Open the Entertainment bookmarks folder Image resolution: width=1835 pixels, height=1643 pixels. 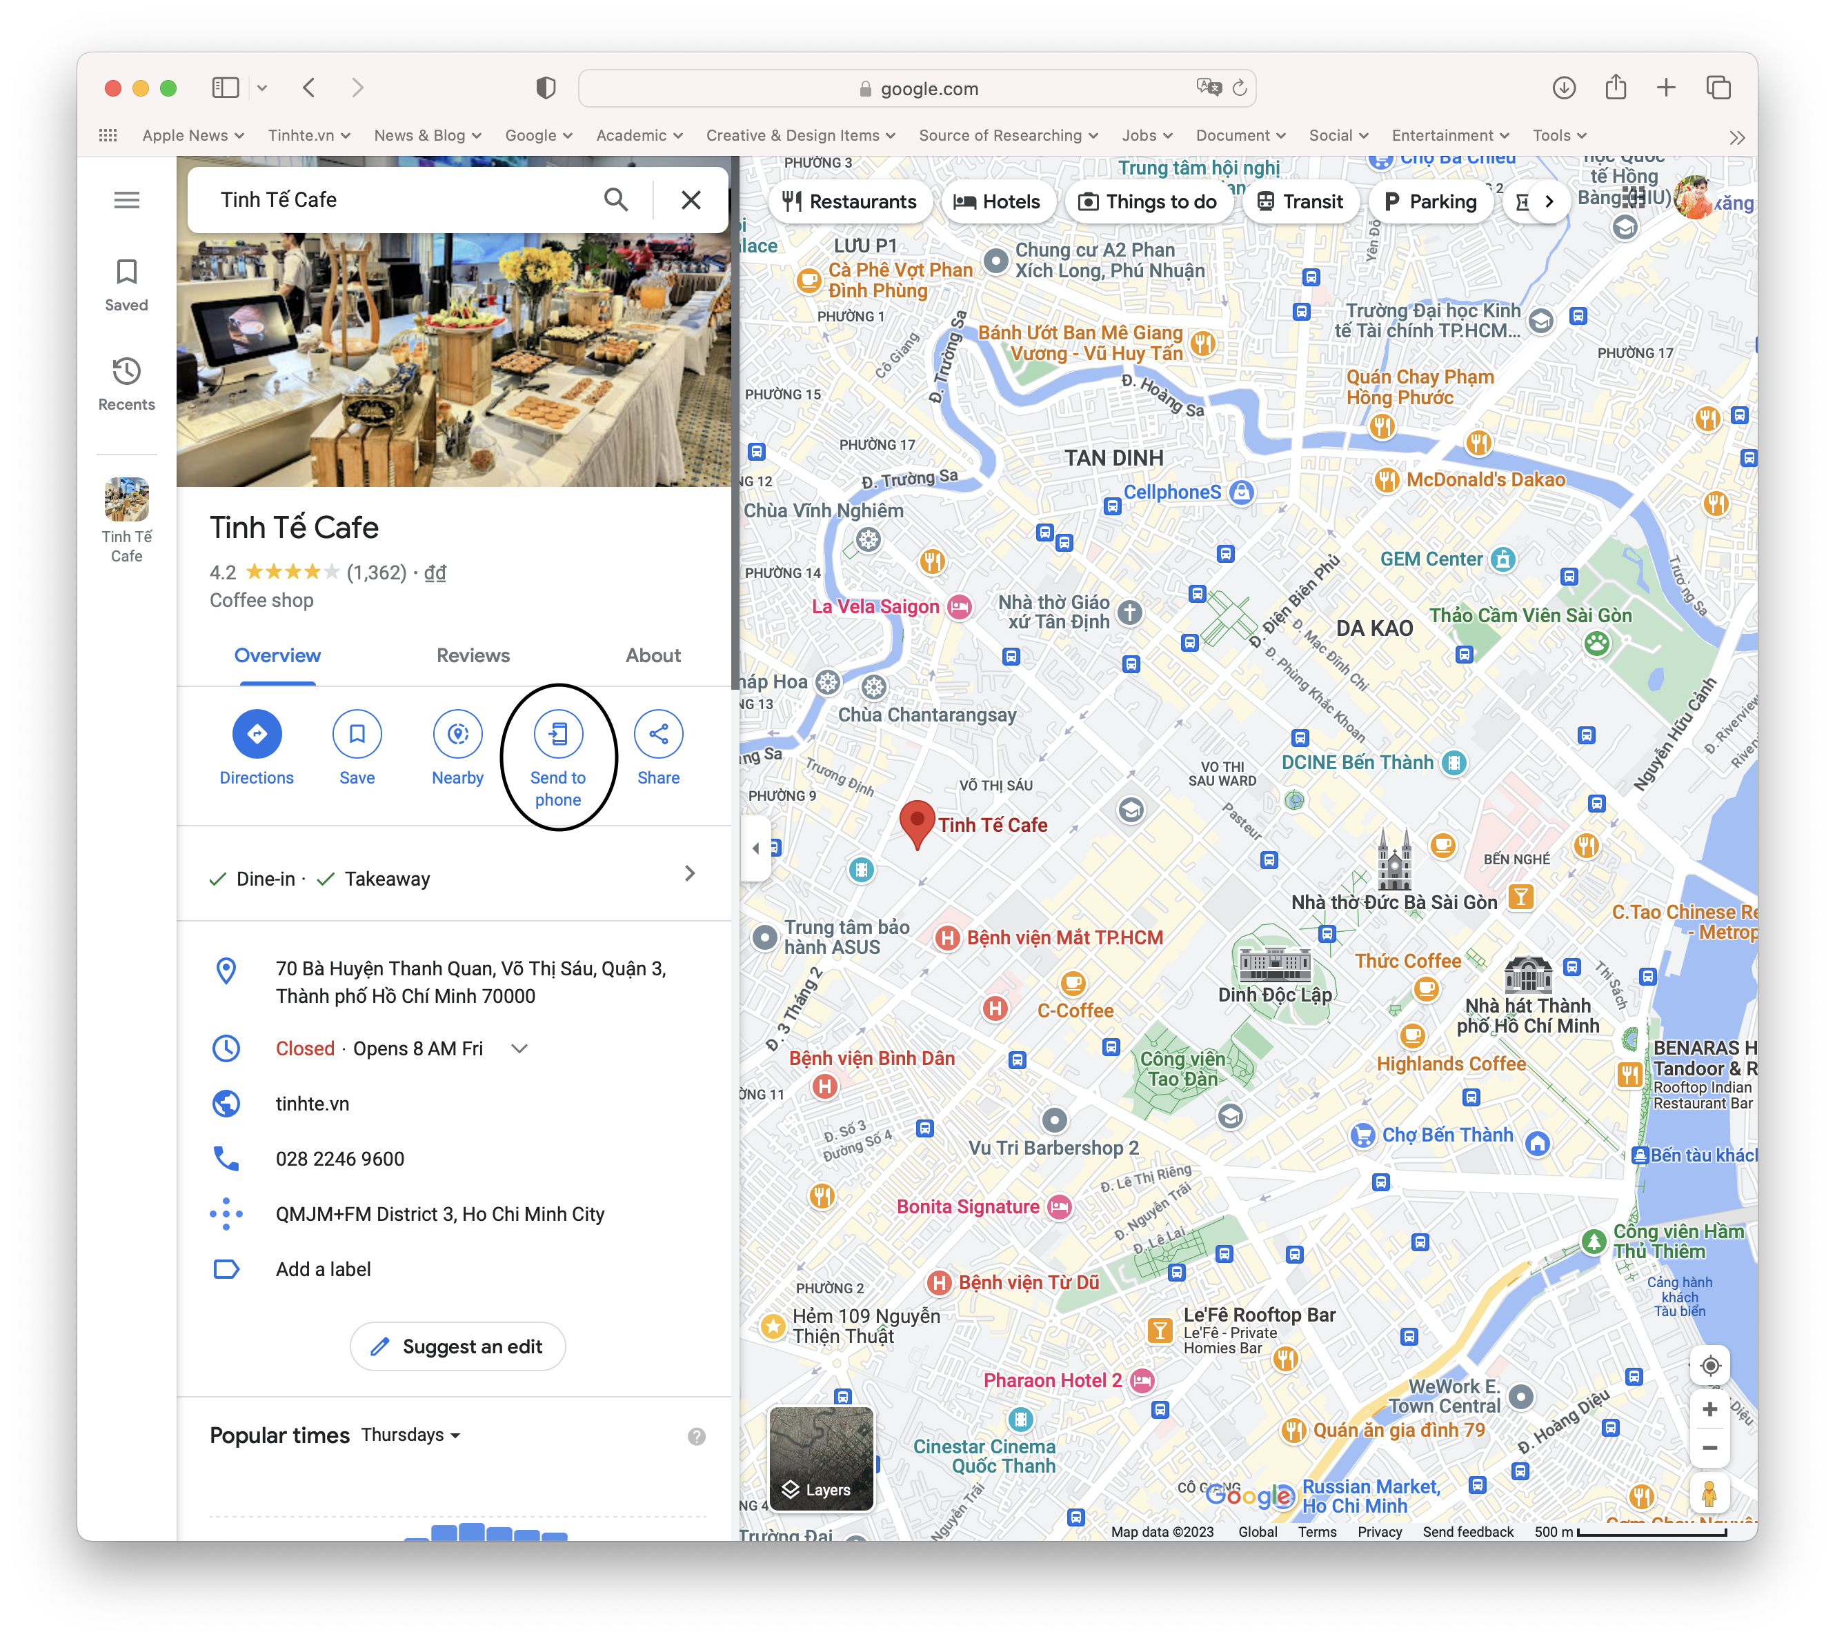(x=1450, y=135)
